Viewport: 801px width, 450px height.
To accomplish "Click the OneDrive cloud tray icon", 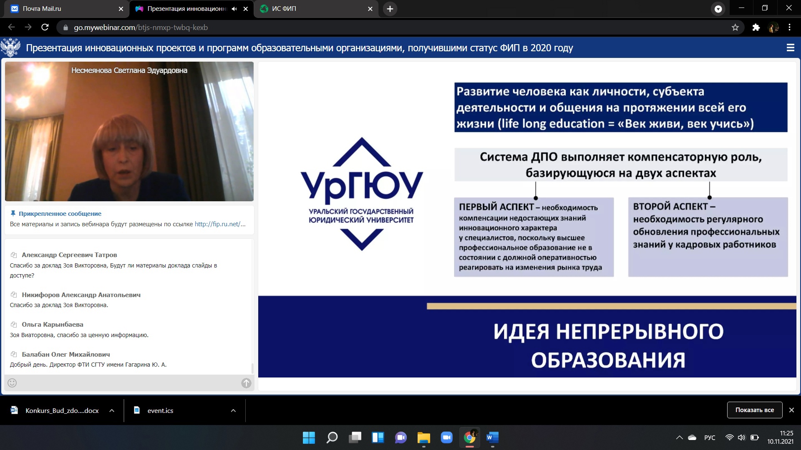I will [692, 437].
